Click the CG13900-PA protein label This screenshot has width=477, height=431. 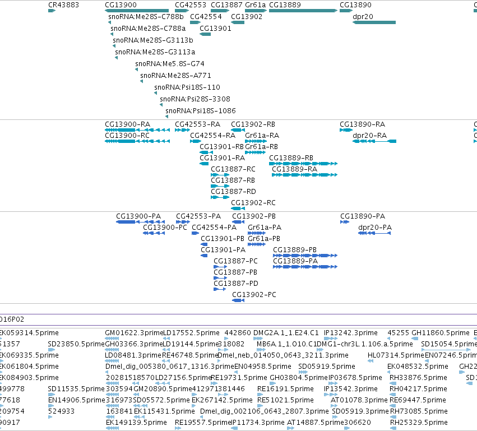point(138,216)
